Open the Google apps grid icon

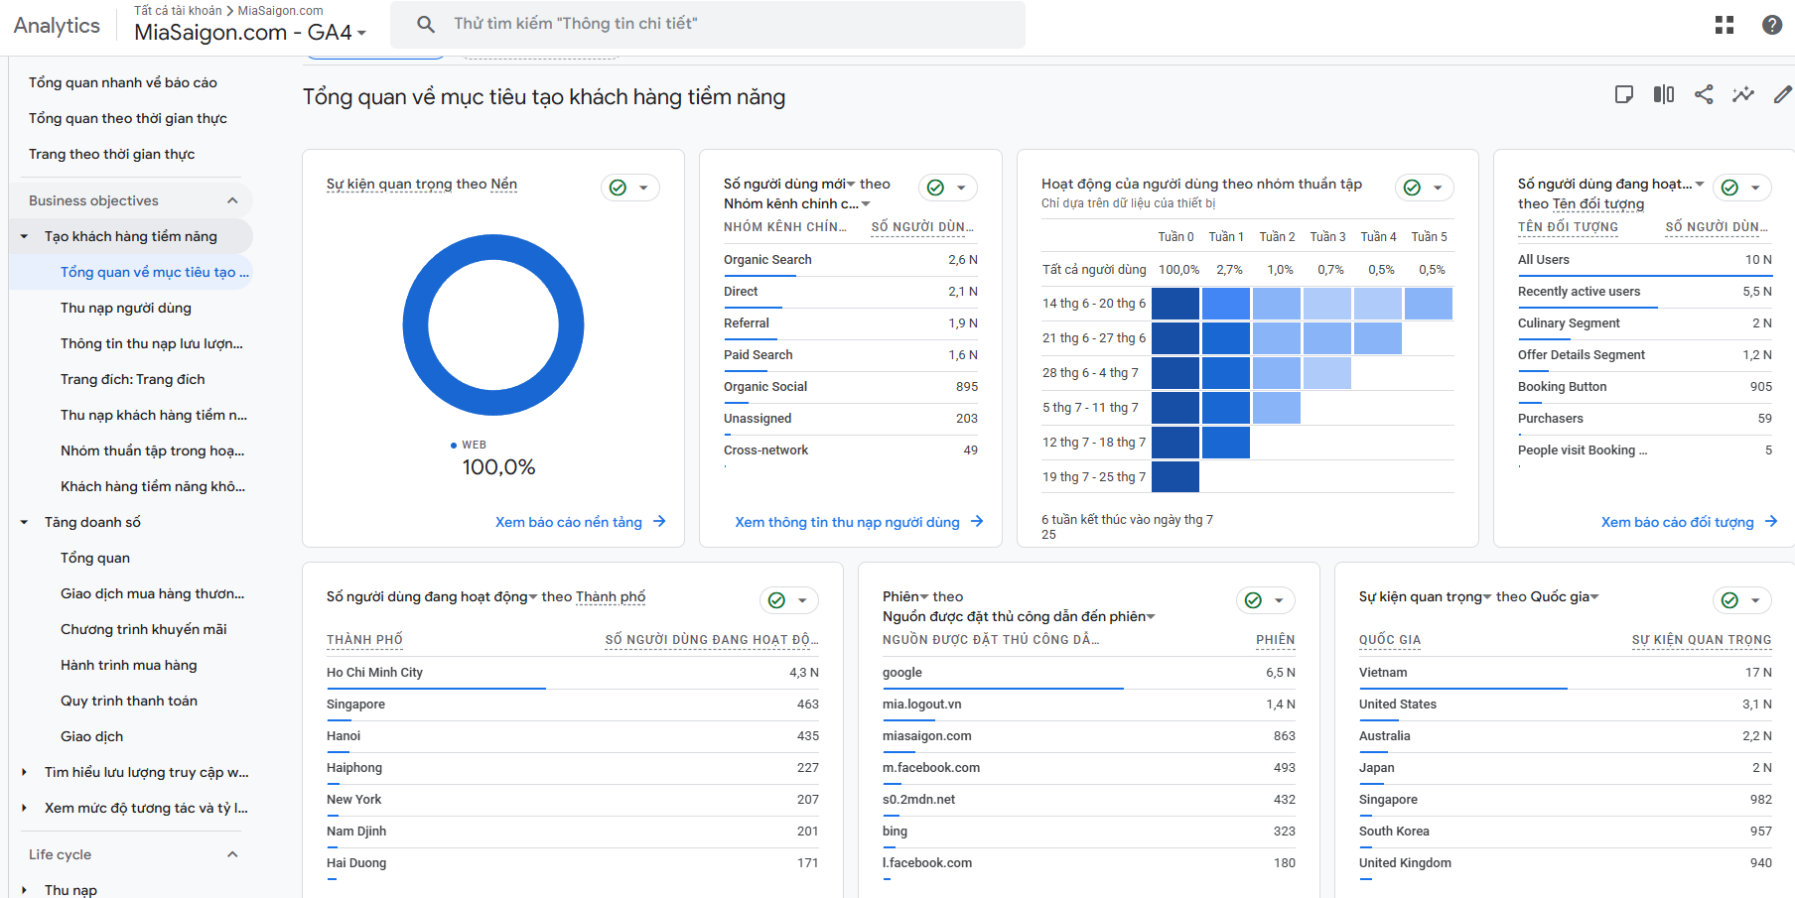click(1725, 25)
